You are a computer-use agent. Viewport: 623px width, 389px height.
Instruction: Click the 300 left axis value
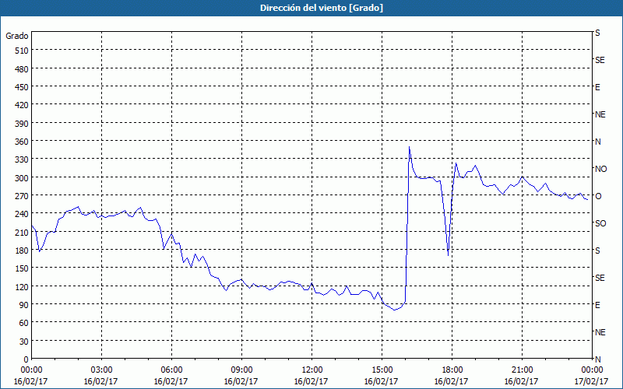tap(22, 177)
